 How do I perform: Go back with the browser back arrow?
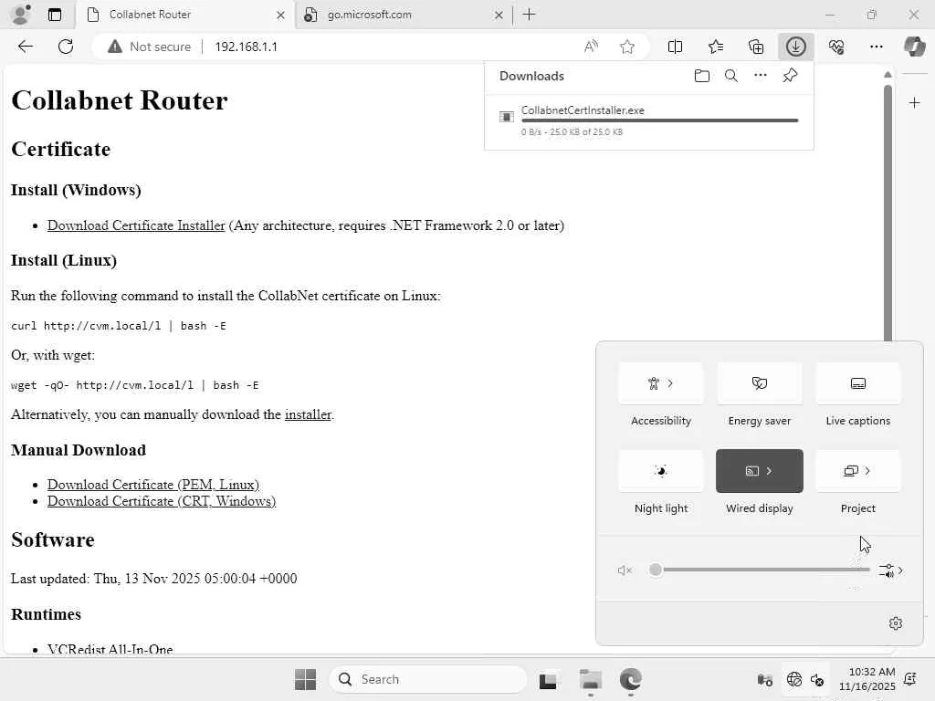(x=25, y=47)
